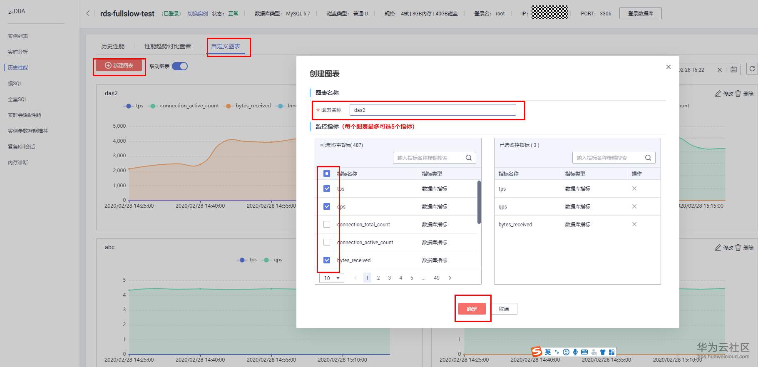
Task: Click the available metrics search field
Action: coord(435,158)
